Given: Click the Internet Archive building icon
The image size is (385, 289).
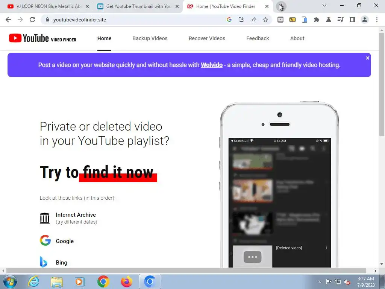Looking at the screenshot, I should pos(45,218).
